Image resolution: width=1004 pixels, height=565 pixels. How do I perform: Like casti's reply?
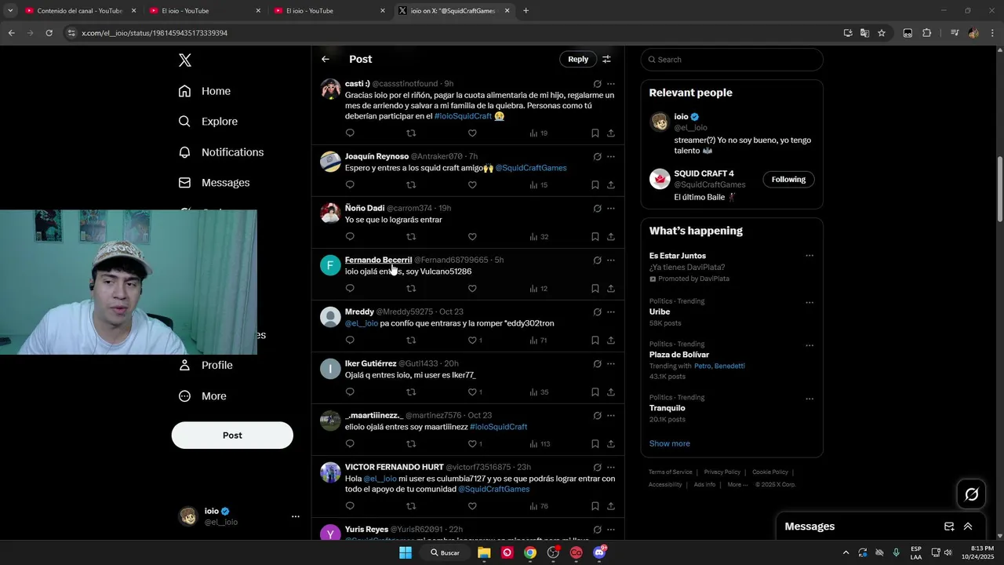click(x=472, y=133)
